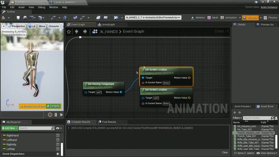Screen dimensions: 279x157
Task: Open the viewport Character menu button
Action: point(54,26)
